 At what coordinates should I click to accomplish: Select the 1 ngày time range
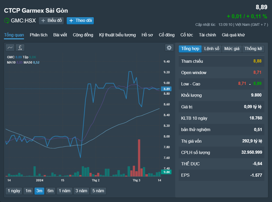click(14, 191)
